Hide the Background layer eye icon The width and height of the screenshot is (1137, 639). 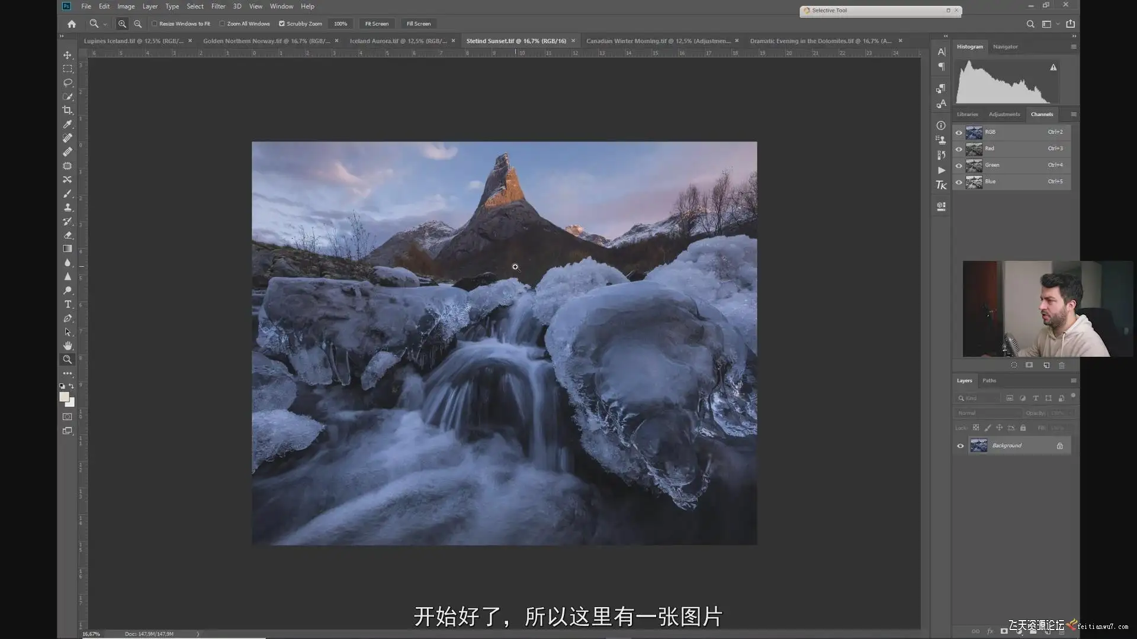coord(961,446)
